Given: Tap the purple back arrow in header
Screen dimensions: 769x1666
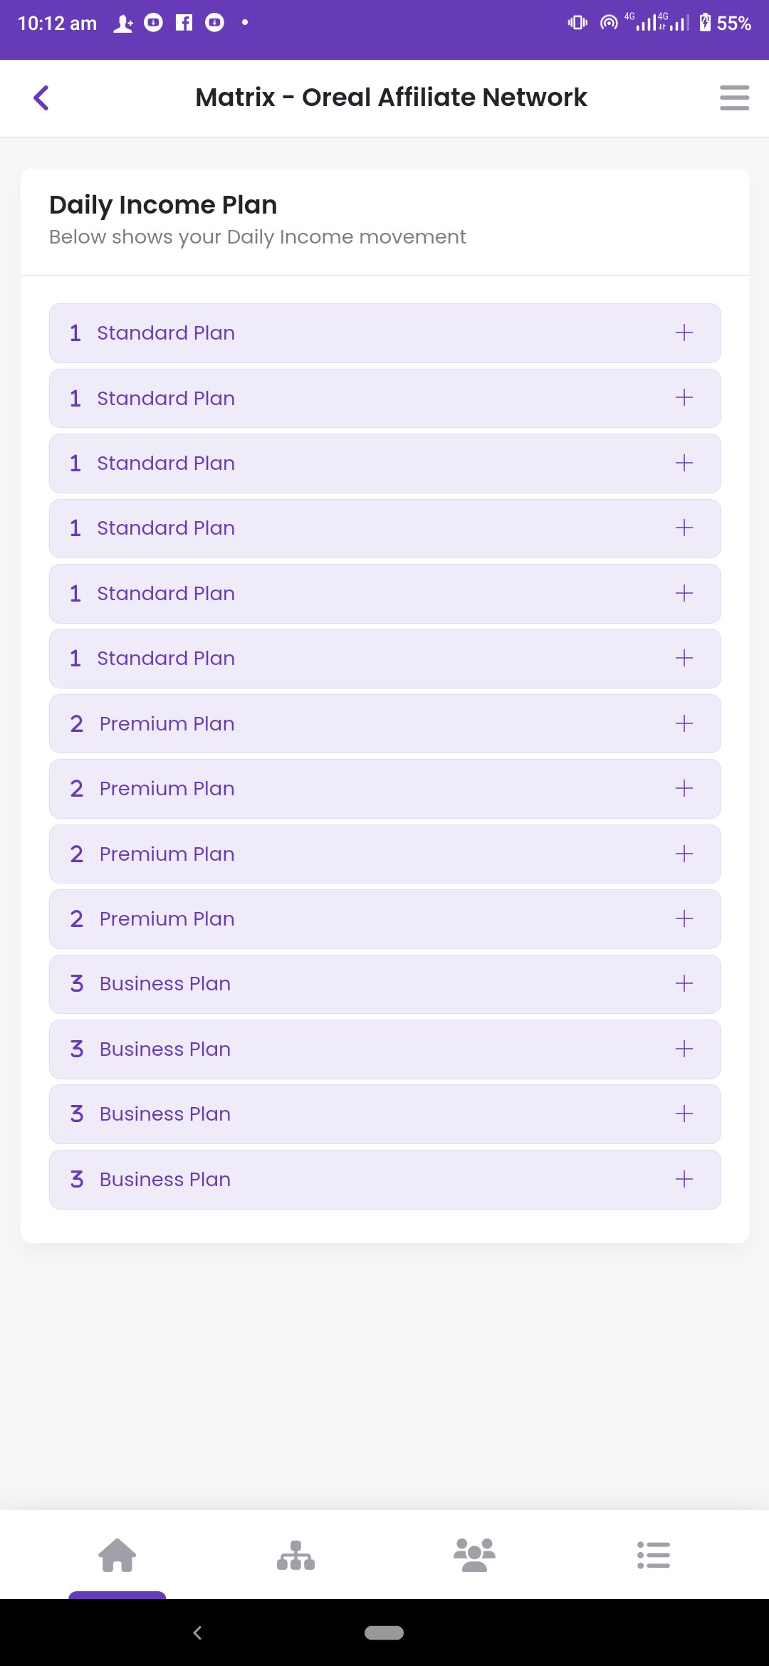Looking at the screenshot, I should [x=41, y=98].
